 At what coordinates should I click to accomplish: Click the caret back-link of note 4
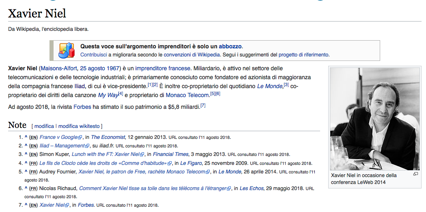26,163
